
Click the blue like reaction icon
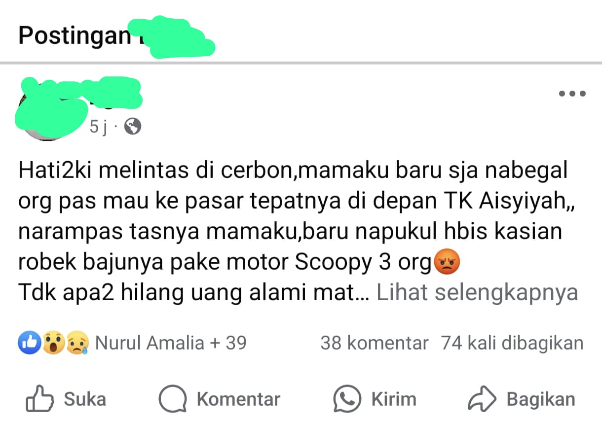point(30,343)
